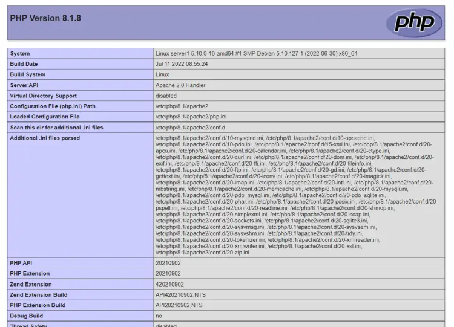Viewport: 454px width, 327px height.
Task: Select the 'Jul 11 2022 08:55:24' value
Action: coord(182,64)
